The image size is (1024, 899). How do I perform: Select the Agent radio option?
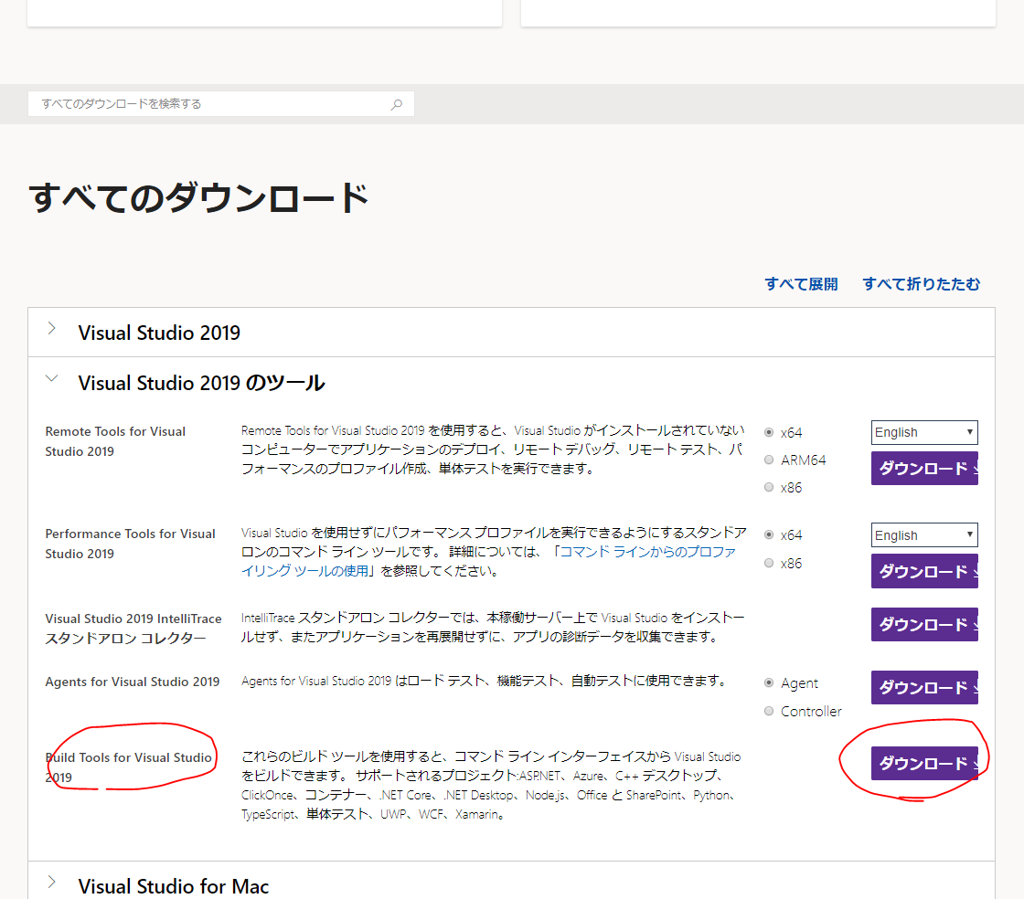point(769,683)
